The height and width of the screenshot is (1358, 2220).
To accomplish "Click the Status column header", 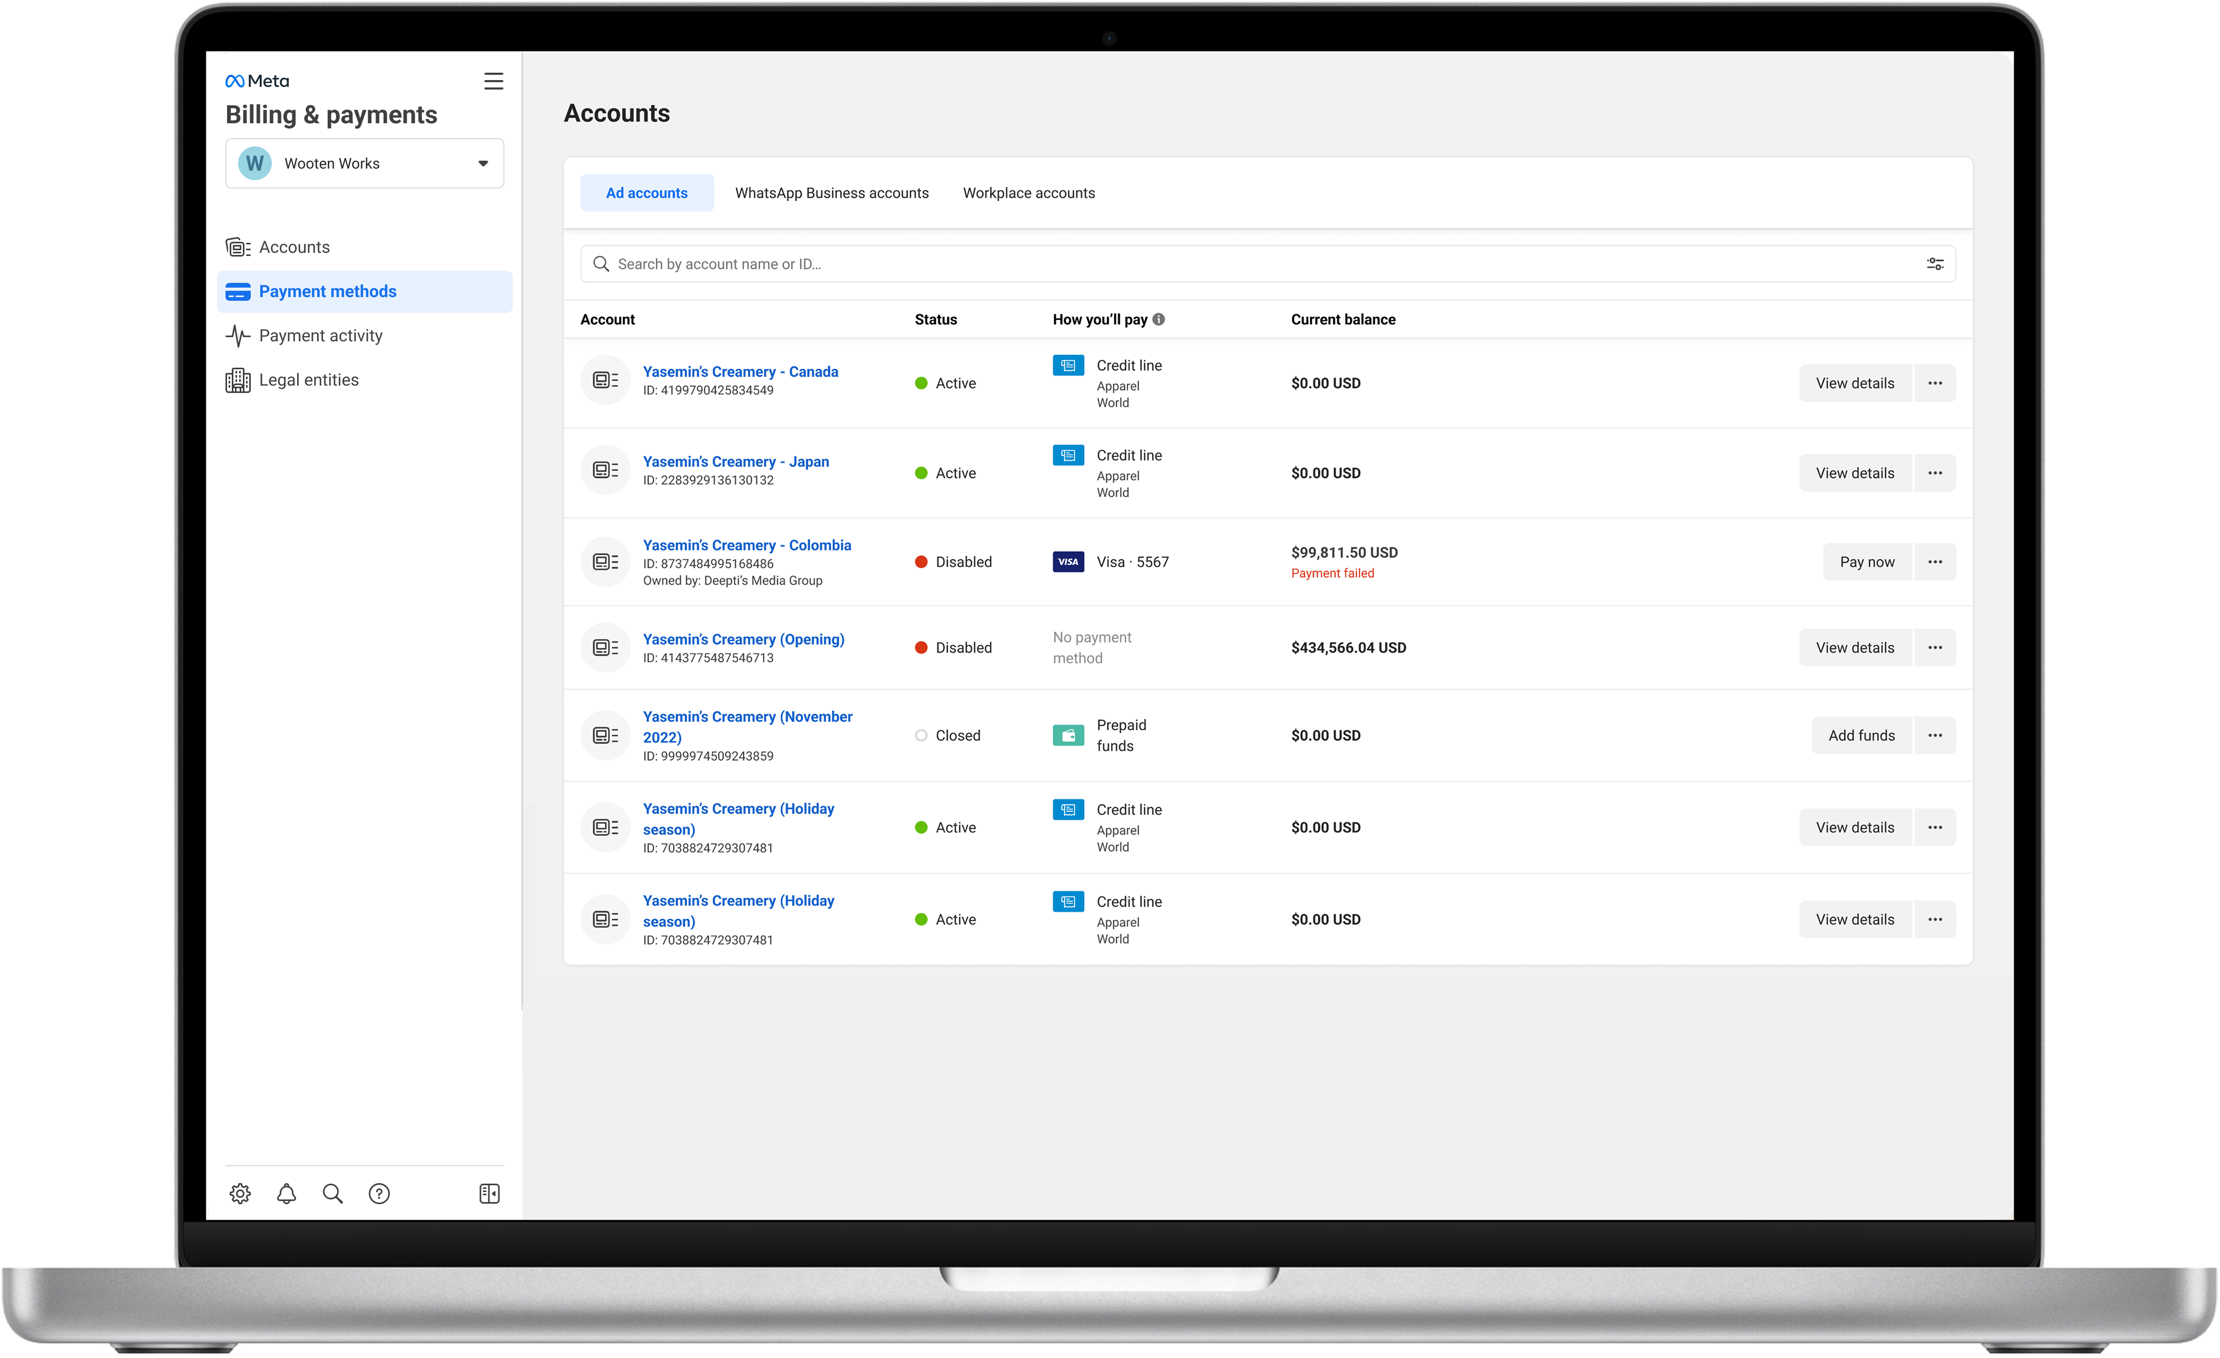I will [935, 319].
